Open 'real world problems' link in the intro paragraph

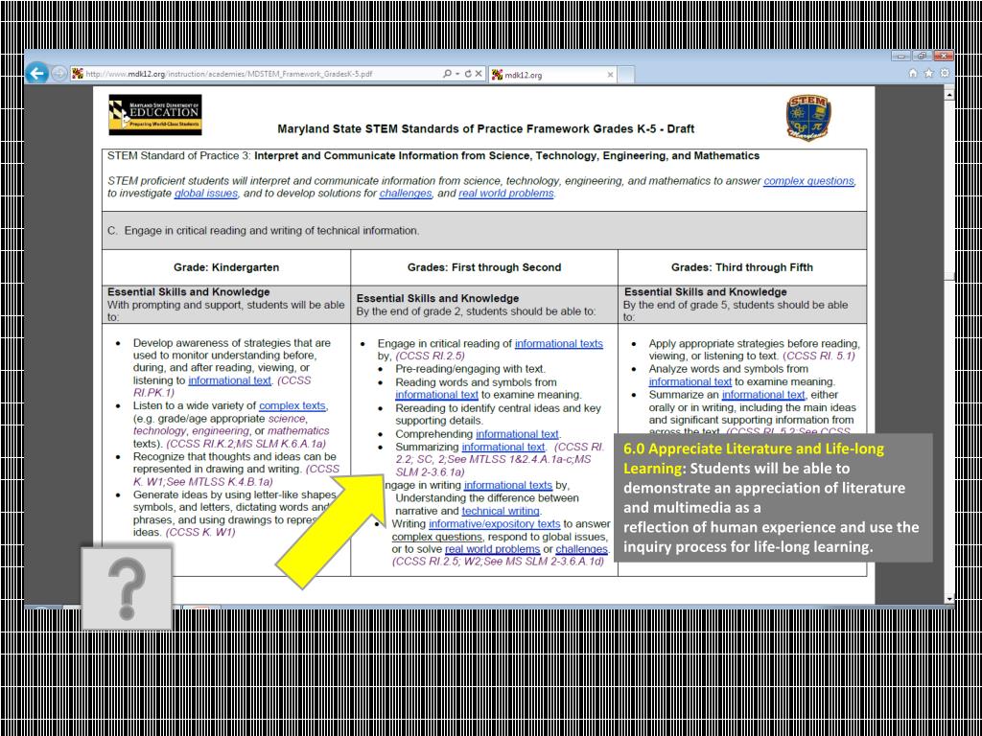tap(506, 194)
